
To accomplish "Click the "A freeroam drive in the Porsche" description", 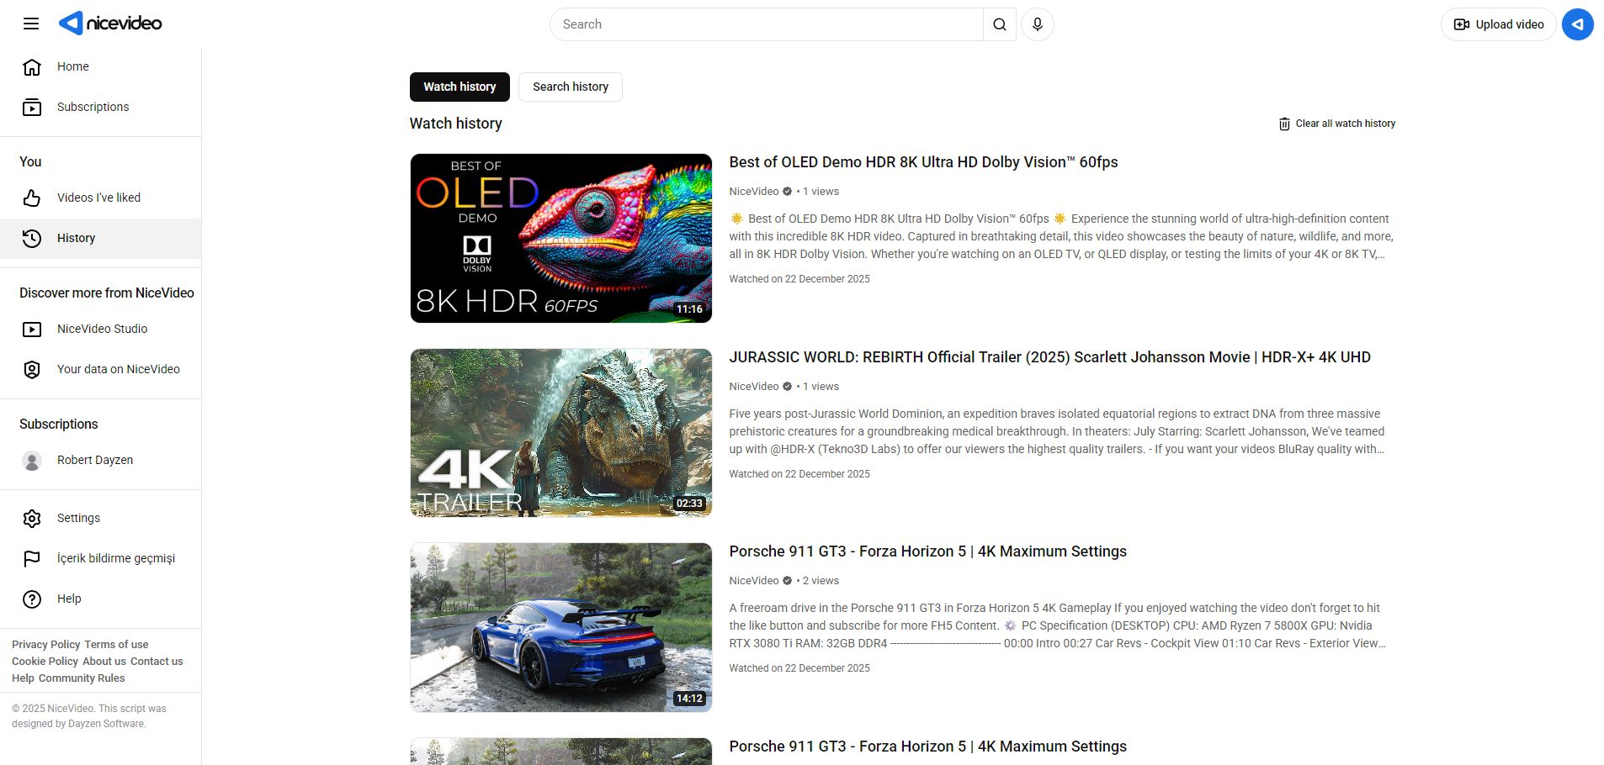I will coord(1058,625).
